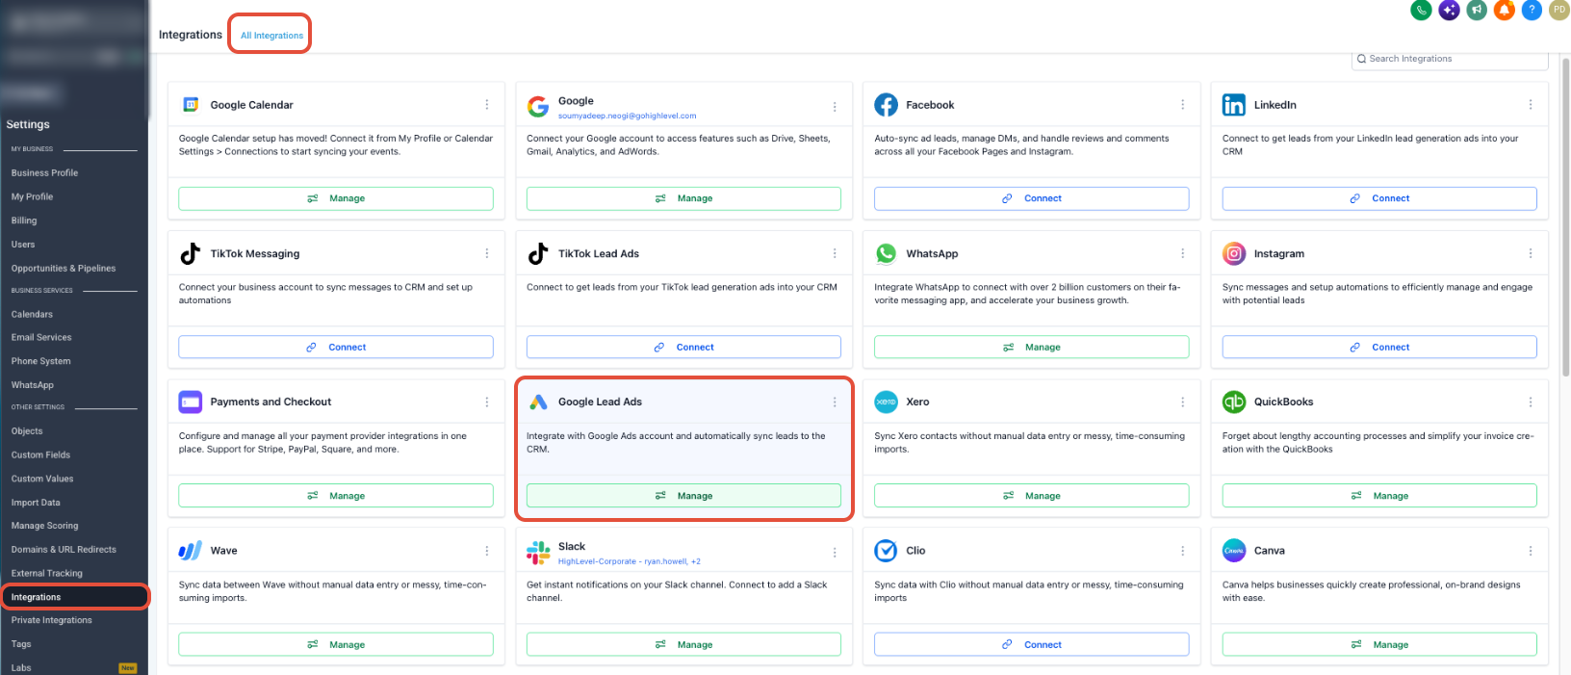Click the Google G logo
Viewport: 1571px width, 675px height.
(538, 106)
